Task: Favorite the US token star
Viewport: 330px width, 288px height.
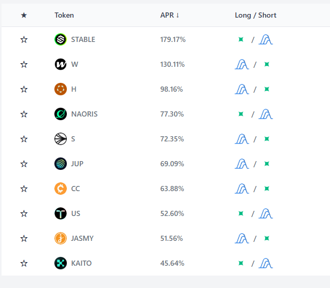Action: point(24,213)
